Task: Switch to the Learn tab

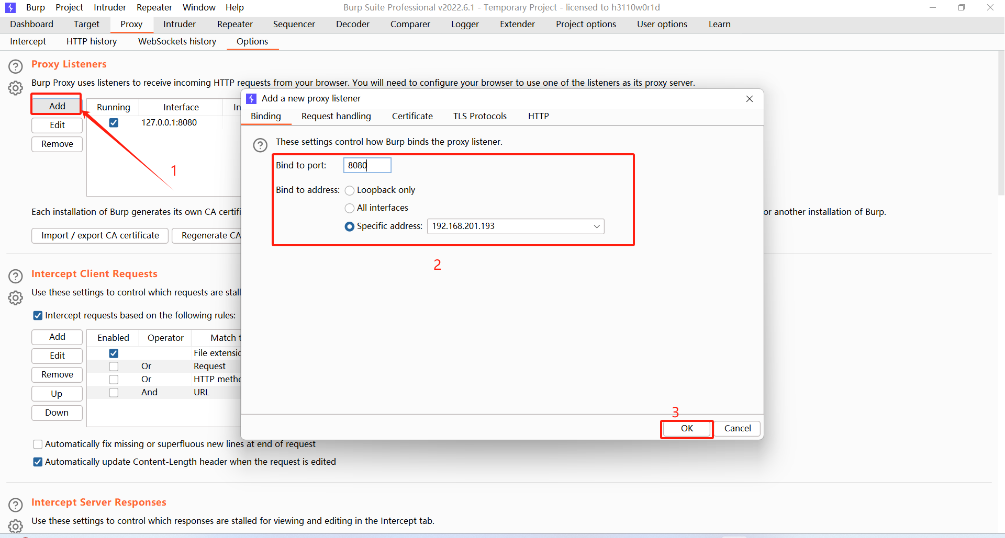Action: point(720,24)
